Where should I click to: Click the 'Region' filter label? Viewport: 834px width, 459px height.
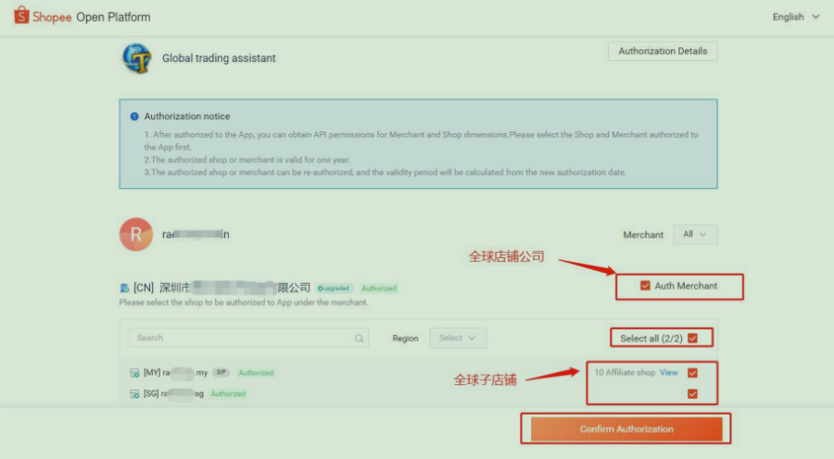(x=405, y=339)
